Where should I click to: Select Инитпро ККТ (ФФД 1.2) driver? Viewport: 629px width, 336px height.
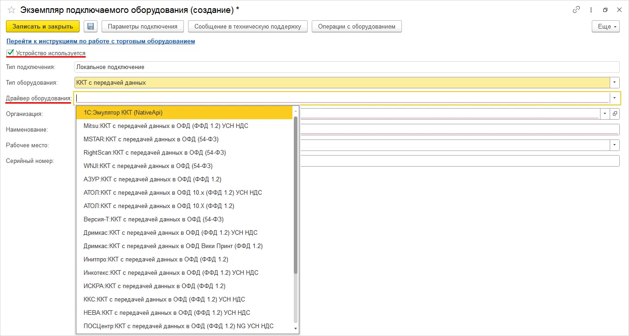pyautogui.click(x=185, y=259)
